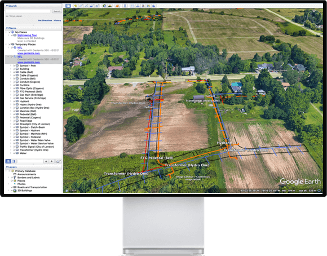Click the Search button

click(57, 11)
